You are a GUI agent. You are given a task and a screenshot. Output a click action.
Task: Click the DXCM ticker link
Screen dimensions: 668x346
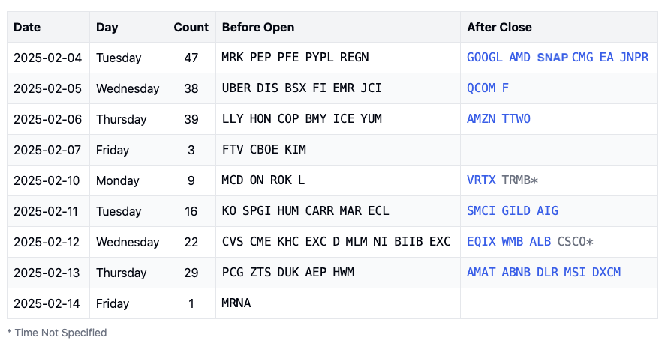tap(606, 273)
